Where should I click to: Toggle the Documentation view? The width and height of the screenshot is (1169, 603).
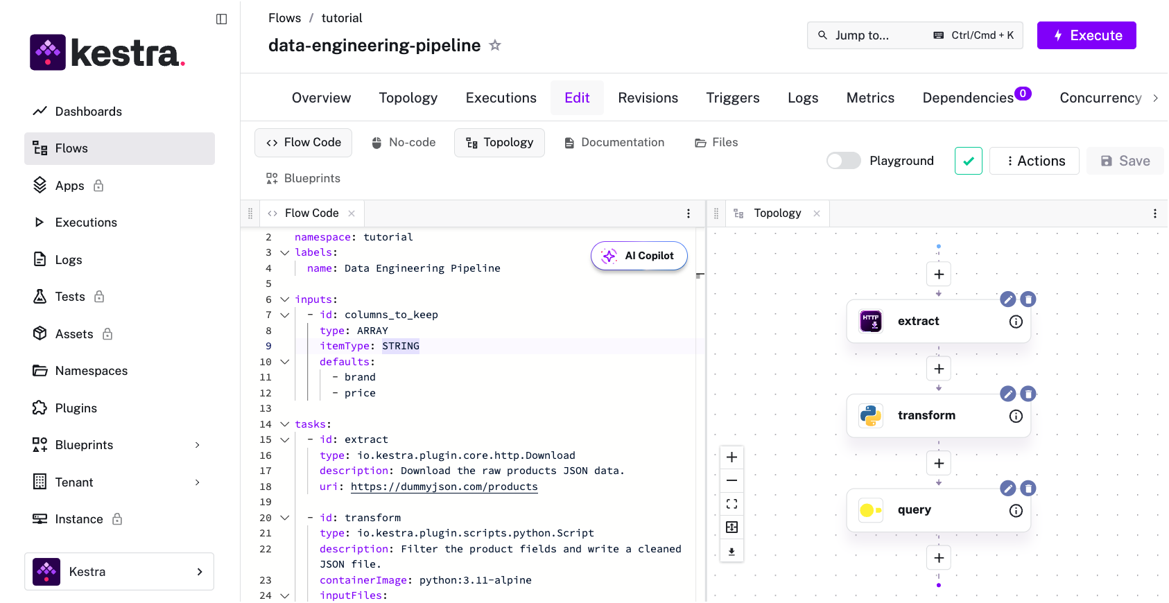tap(614, 142)
